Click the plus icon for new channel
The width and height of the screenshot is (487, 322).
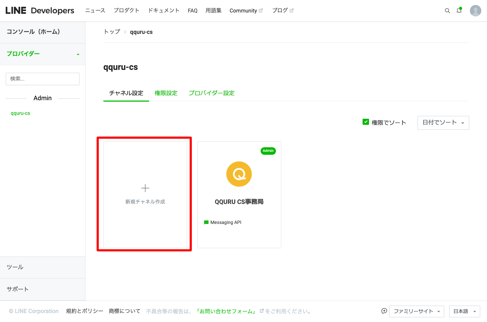point(145,188)
